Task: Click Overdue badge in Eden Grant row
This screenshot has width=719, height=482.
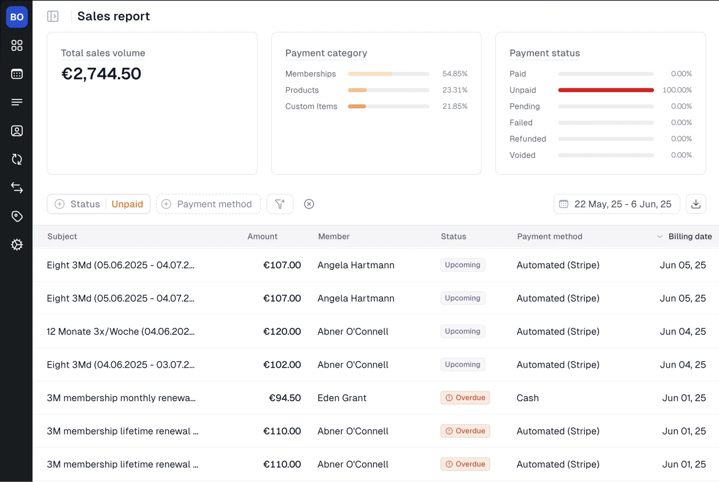Action: click(465, 398)
